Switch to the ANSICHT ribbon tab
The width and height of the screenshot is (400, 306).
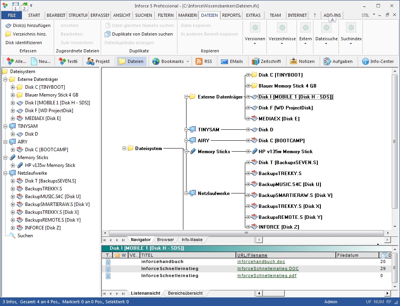pos(122,15)
